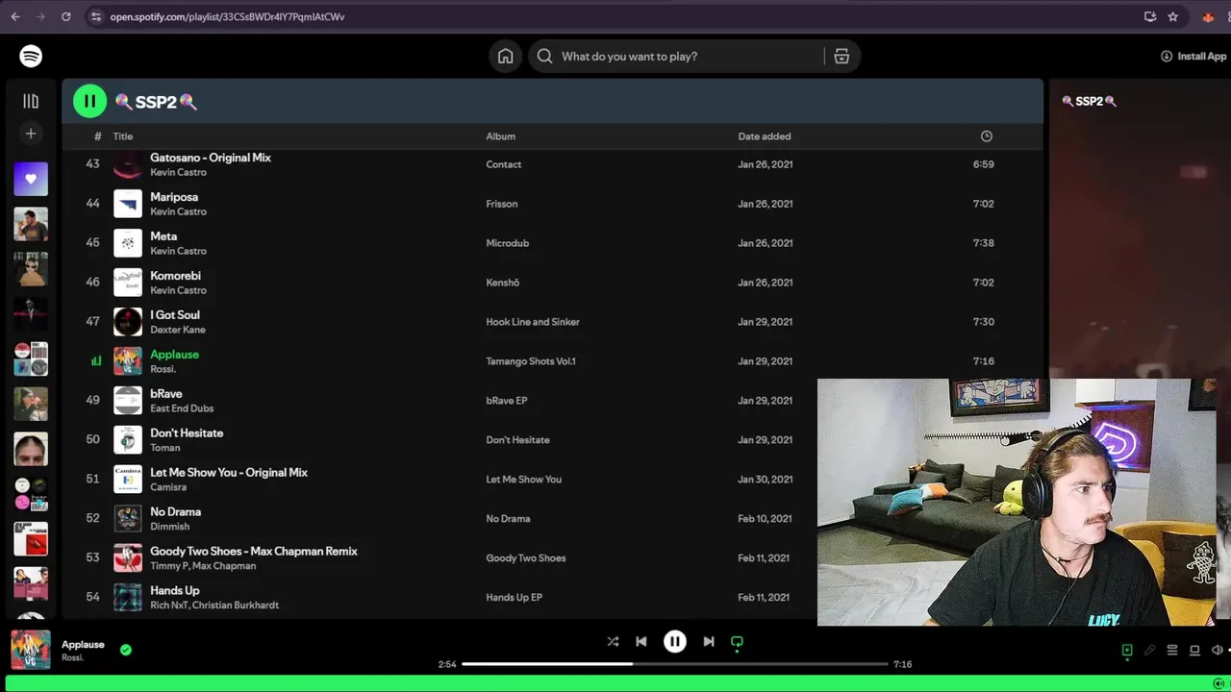Open Connect to a device icon

pyautogui.click(x=1194, y=650)
